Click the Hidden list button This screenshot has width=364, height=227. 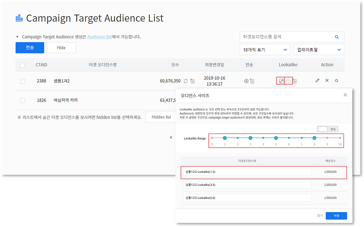(161, 117)
